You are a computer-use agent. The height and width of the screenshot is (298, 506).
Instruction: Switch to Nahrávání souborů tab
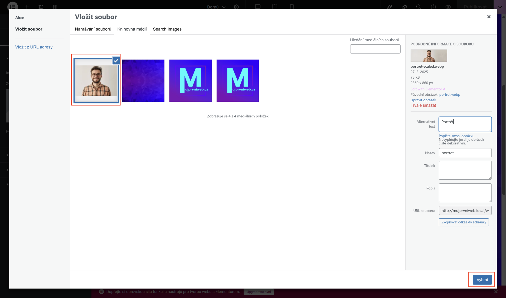pyautogui.click(x=93, y=29)
